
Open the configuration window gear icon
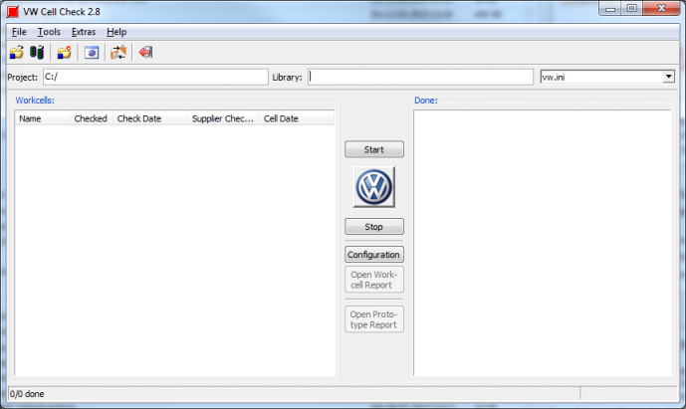92,53
